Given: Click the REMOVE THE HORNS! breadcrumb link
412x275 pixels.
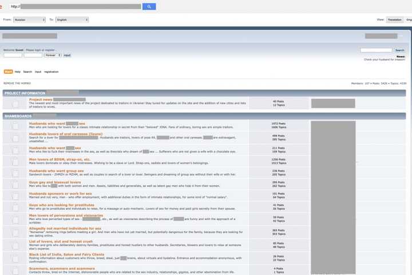Looking at the screenshot, I should [17, 83].
